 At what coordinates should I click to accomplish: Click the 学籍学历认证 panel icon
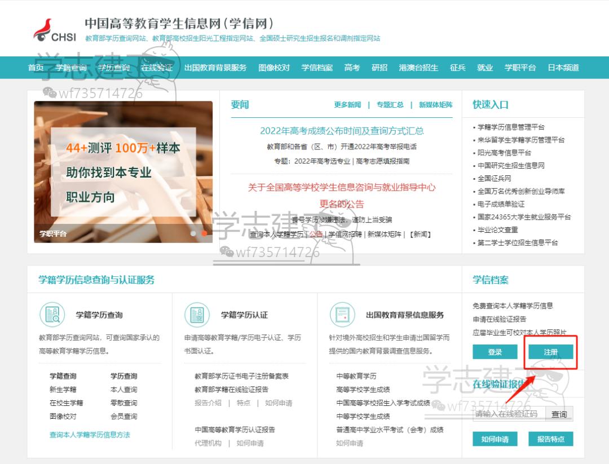(198, 315)
